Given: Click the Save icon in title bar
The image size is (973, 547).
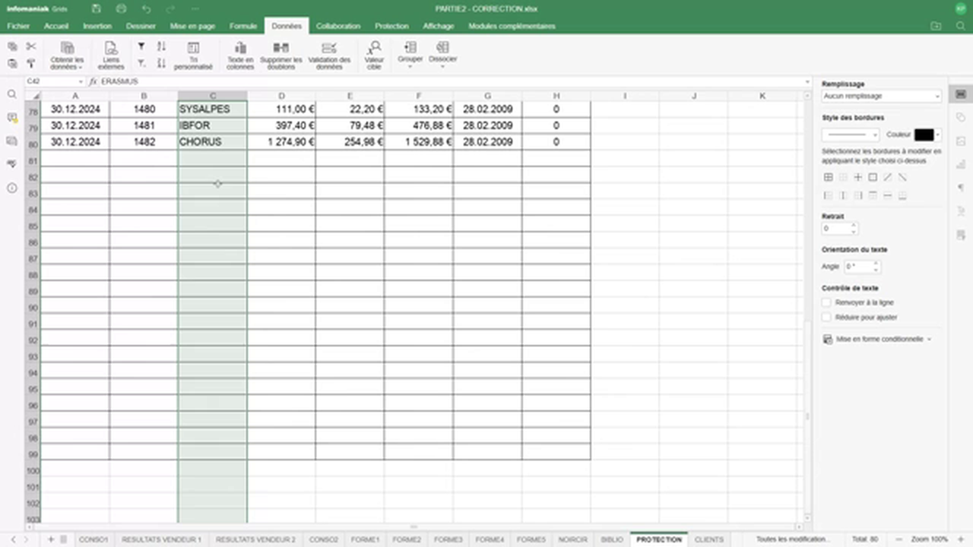Looking at the screenshot, I should 96,8.
